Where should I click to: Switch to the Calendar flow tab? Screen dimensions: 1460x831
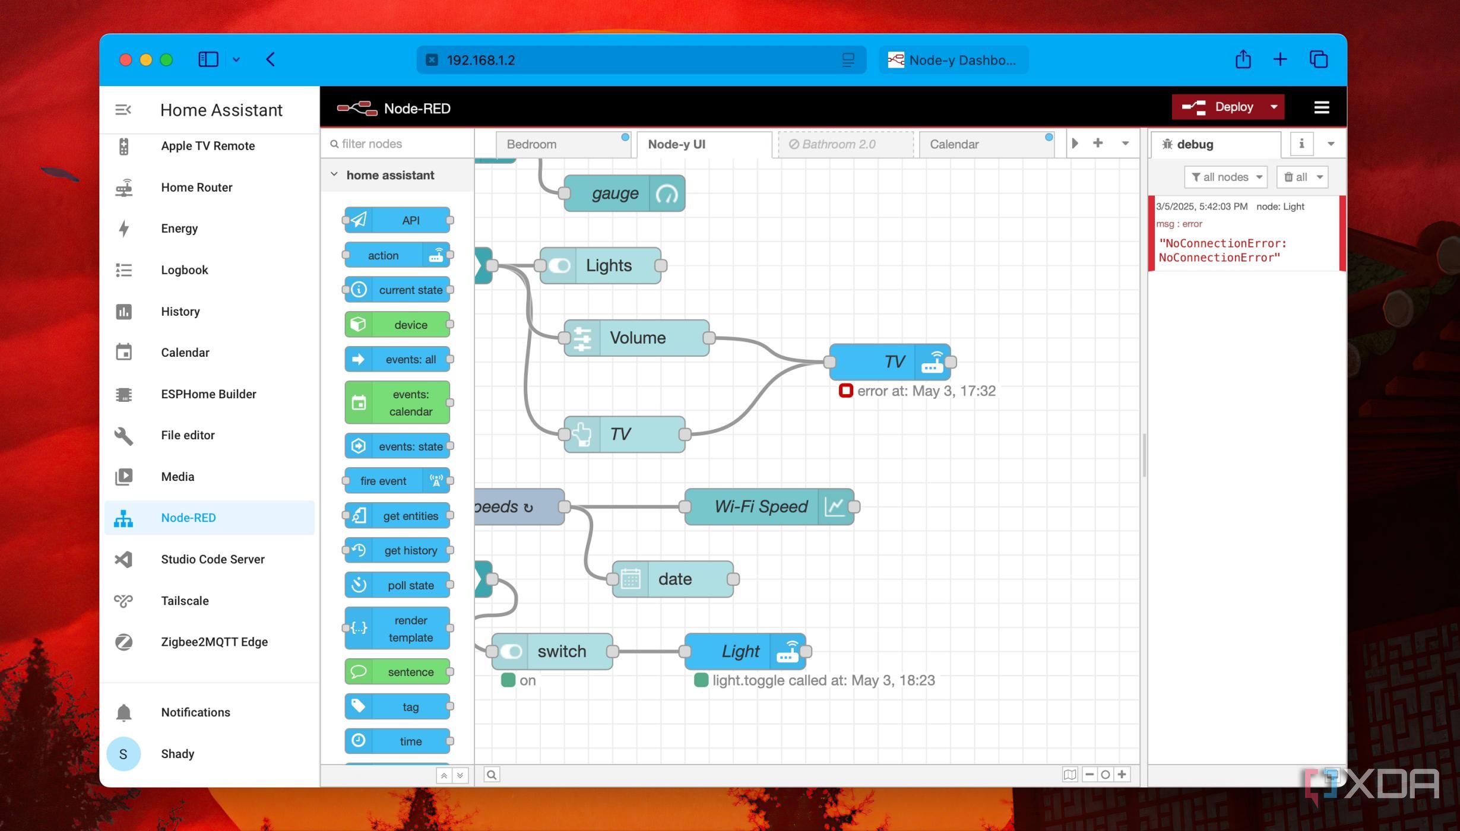[x=954, y=144]
